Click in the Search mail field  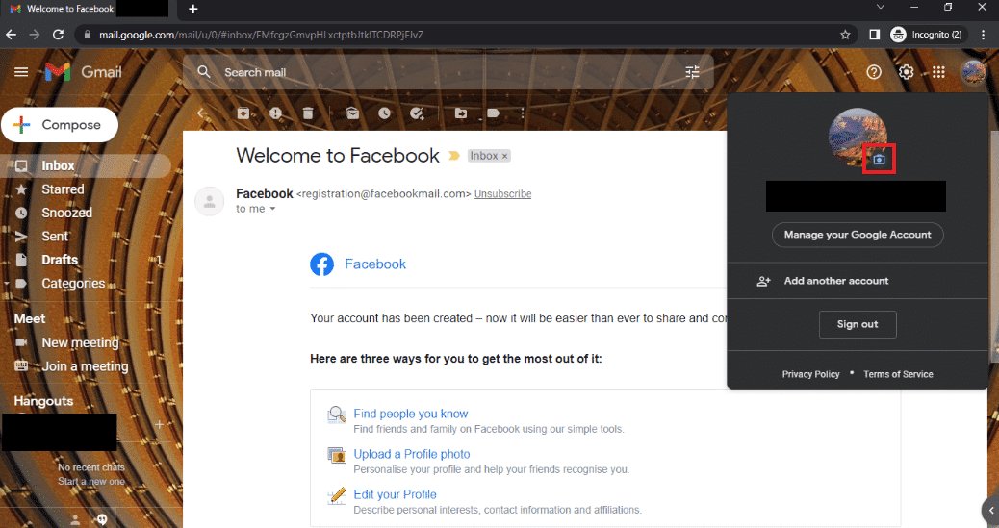click(x=446, y=72)
